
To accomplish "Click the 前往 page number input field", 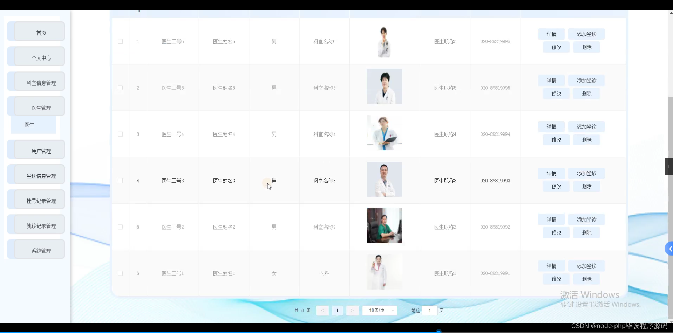I will [x=429, y=310].
